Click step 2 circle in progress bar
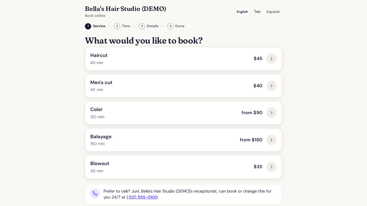 (x=117, y=26)
